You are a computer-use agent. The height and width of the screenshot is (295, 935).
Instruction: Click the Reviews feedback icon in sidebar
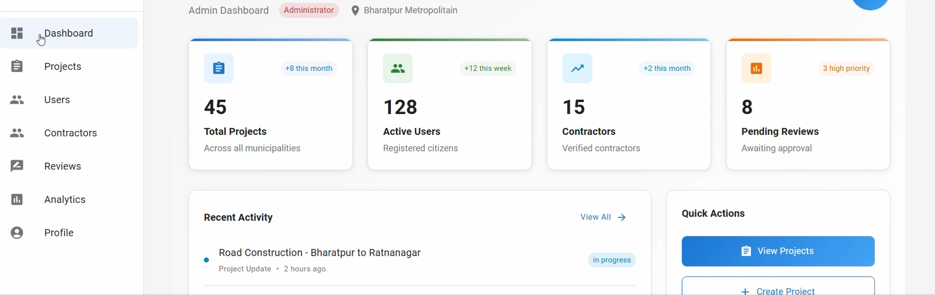(x=17, y=167)
